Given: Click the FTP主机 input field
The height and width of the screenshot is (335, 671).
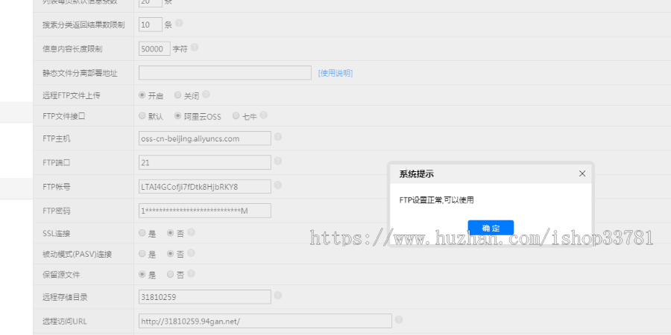Looking at the screenshot, I should tap(204, 138).
